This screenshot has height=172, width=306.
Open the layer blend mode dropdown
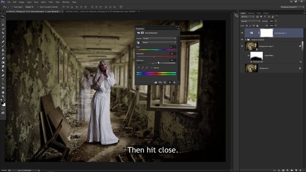(251, 21)
